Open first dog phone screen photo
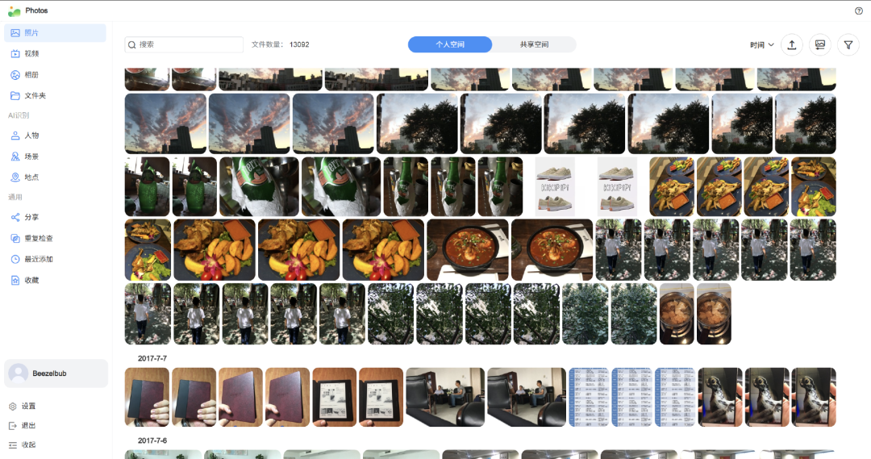Screen dimensions: 871x459 [720, 398]
